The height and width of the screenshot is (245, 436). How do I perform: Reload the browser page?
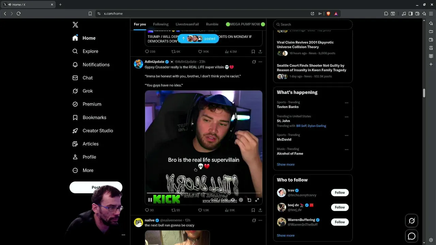coord(18,14)
